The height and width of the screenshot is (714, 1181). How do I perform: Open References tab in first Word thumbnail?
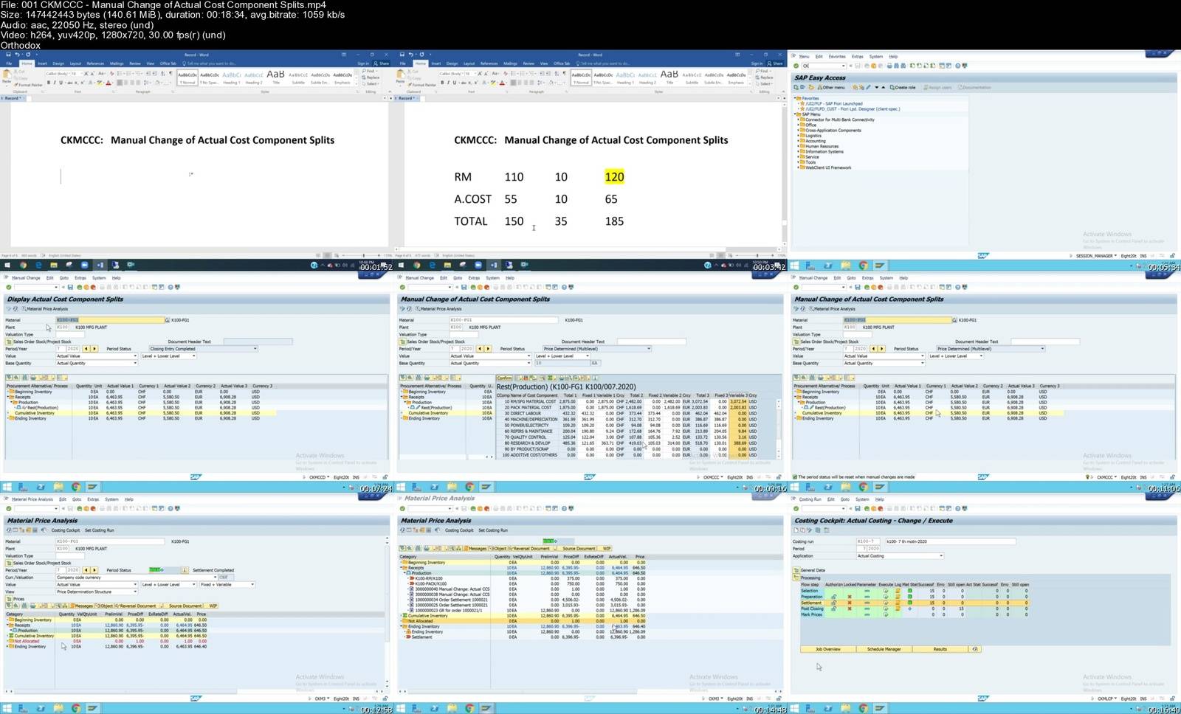(x=95, y=63)
